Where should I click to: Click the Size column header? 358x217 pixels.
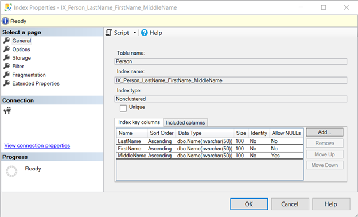click(x=241, y=133)
